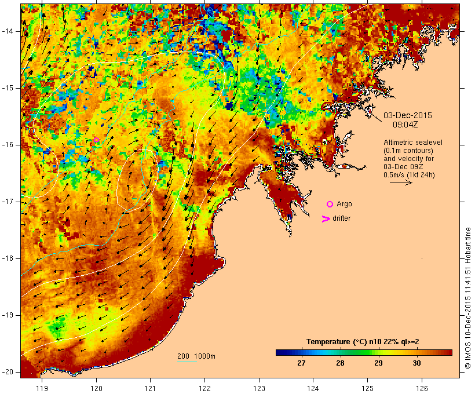
Task: Click the '200 1000m' depth label
Action: coord(196,356)
